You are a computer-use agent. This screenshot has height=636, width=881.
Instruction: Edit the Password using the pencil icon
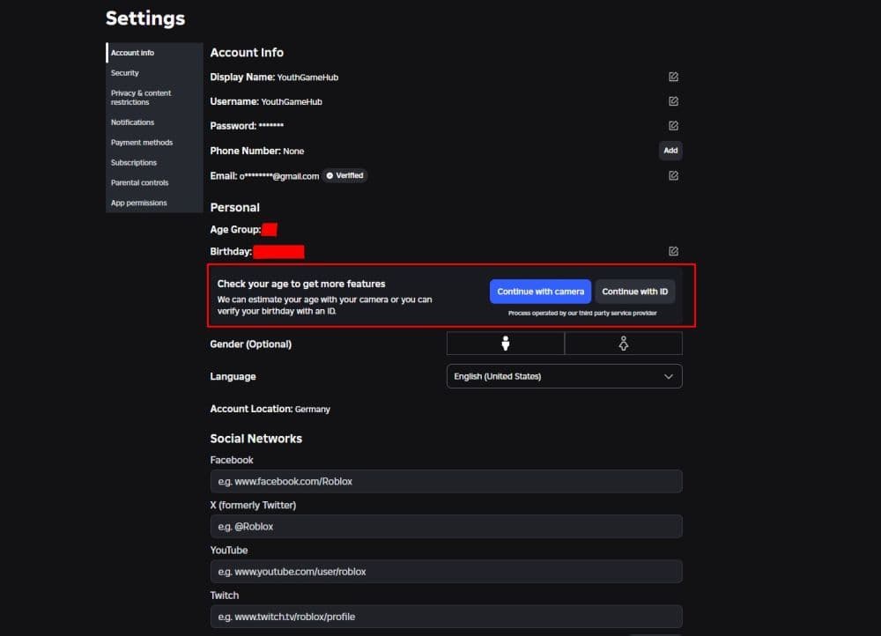pos(672,126)
